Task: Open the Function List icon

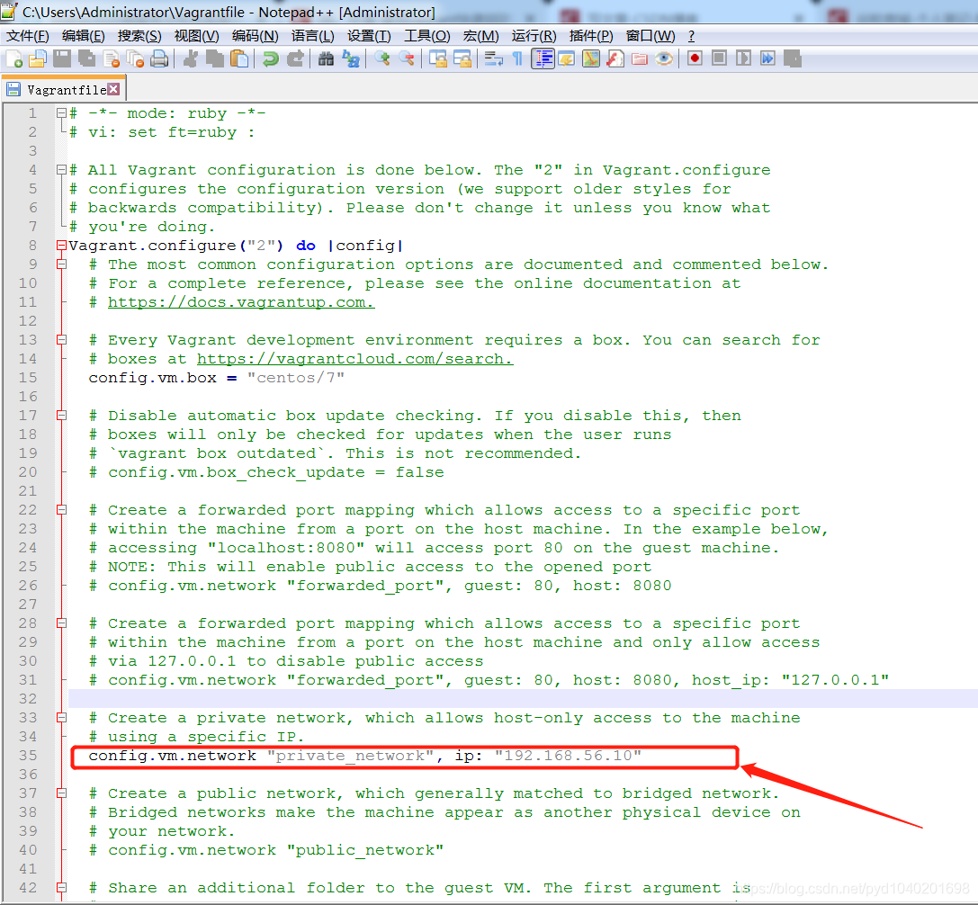Action: click(615, 58)
